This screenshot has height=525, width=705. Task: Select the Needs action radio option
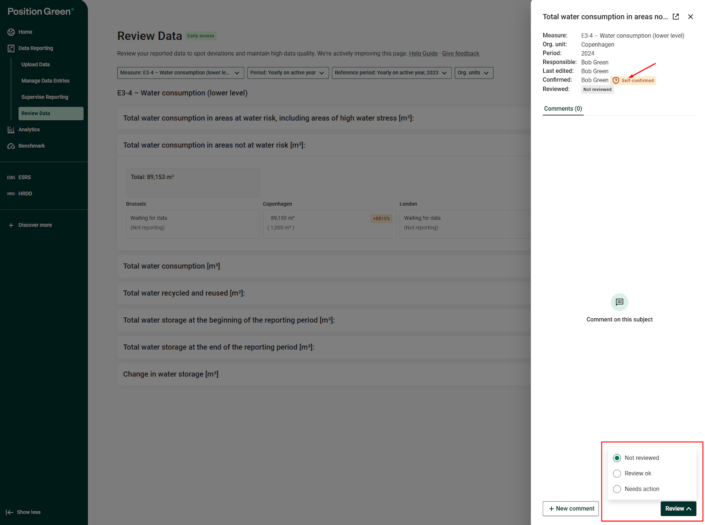click(617, 489)
